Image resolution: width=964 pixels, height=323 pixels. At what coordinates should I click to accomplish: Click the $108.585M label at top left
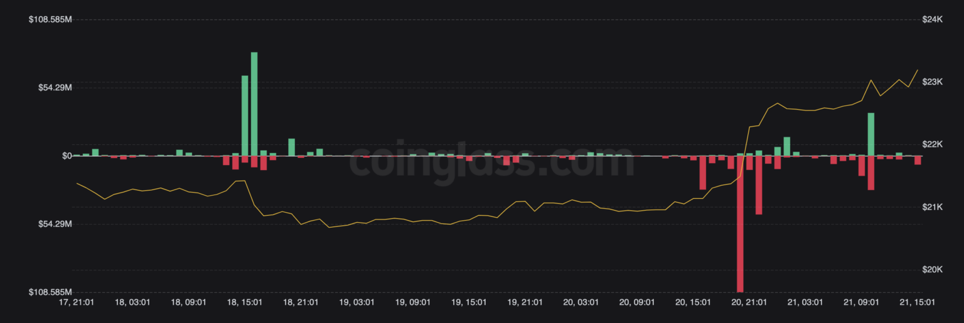(51, 20)
